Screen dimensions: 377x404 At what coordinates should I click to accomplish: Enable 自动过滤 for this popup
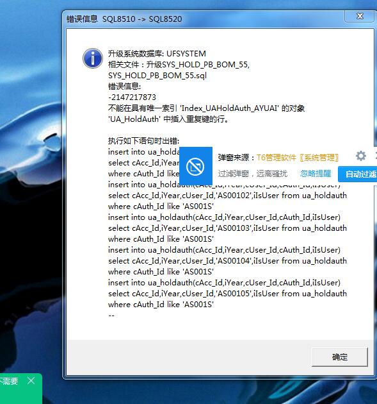(358, 174)
